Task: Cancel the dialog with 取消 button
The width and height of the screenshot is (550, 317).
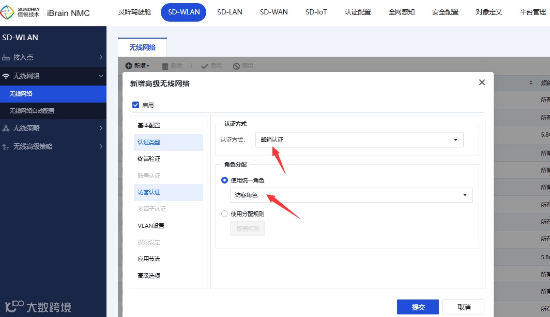Action: click(463, 307)
